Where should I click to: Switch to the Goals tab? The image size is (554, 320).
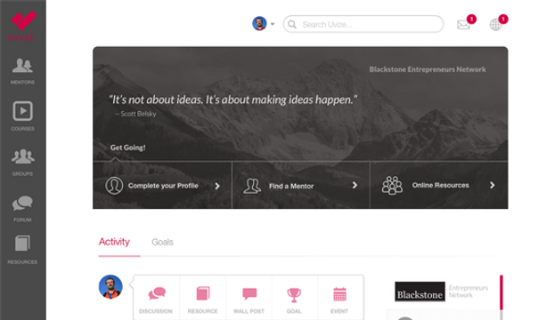tap(162, 242)
